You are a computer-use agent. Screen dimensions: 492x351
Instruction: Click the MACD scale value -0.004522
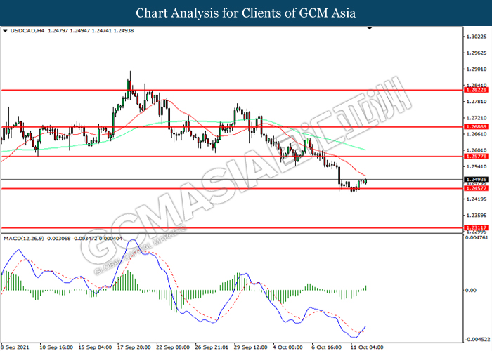[x=477, y=339]
